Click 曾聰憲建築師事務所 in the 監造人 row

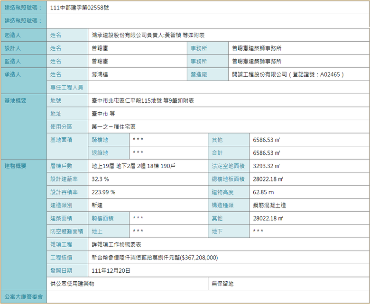coord(257,62)
